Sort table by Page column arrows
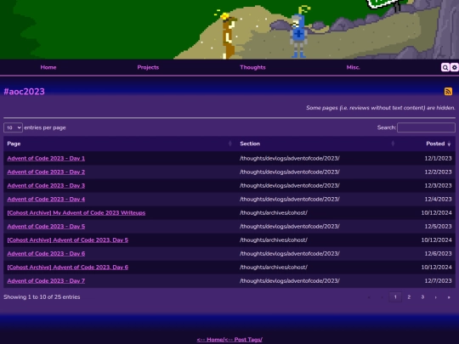This screenshot has height=344, width=459. coord(229,144)
